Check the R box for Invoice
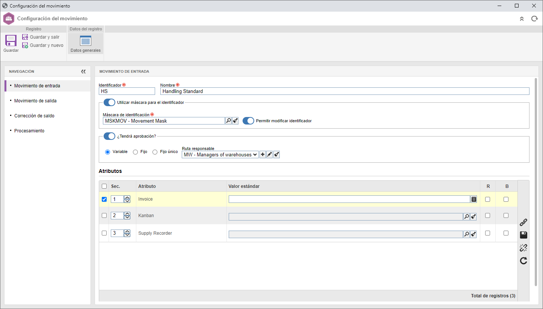The height and width of the screenshot is (309, 543). (x=487, y=199)
